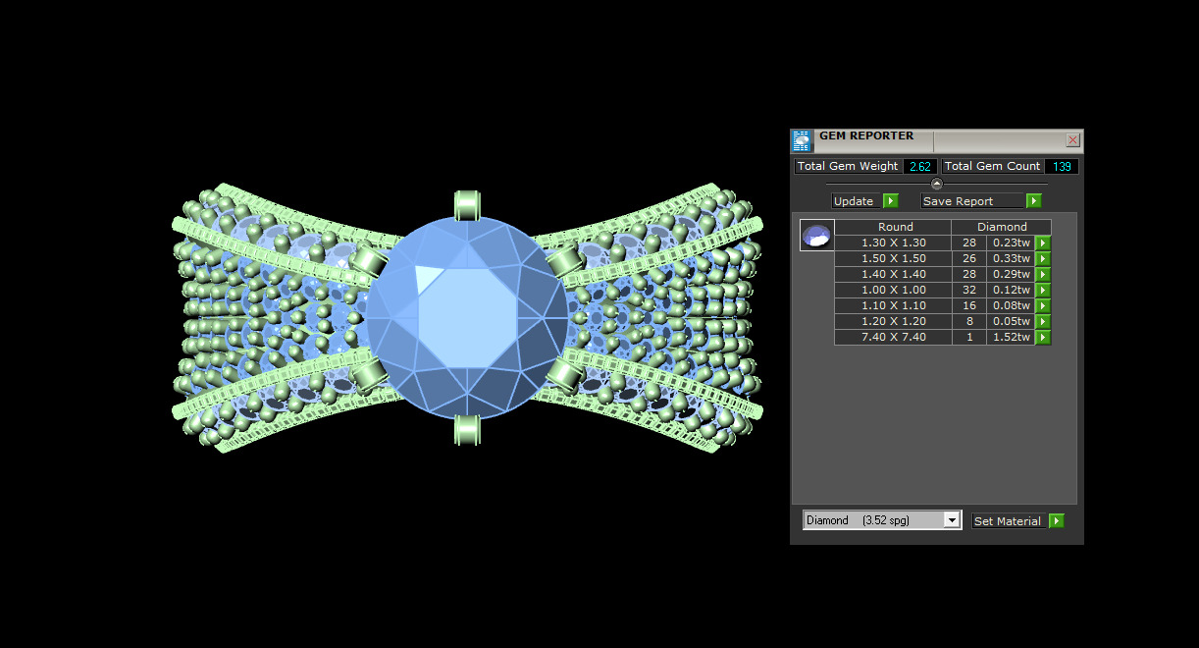Image resolution: width=1199 pixels, height=648 pixels.
Task: Click the 0.08tw weight cell
Action: [1011, 306]
